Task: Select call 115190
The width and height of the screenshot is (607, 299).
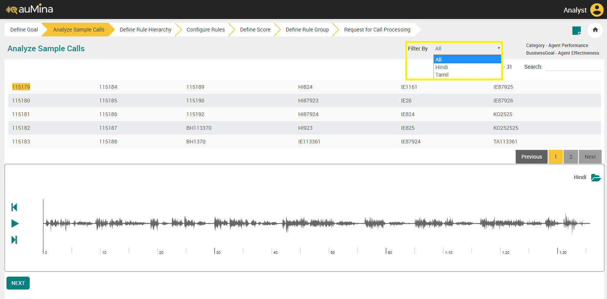Action: click(195, 101)
